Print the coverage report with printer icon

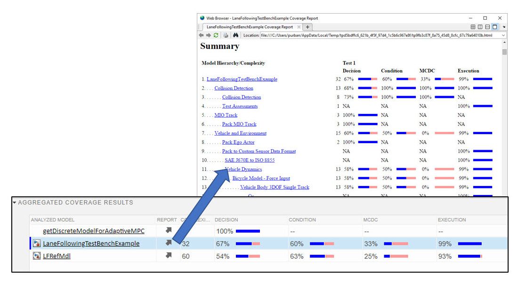(x=226, y=35)
